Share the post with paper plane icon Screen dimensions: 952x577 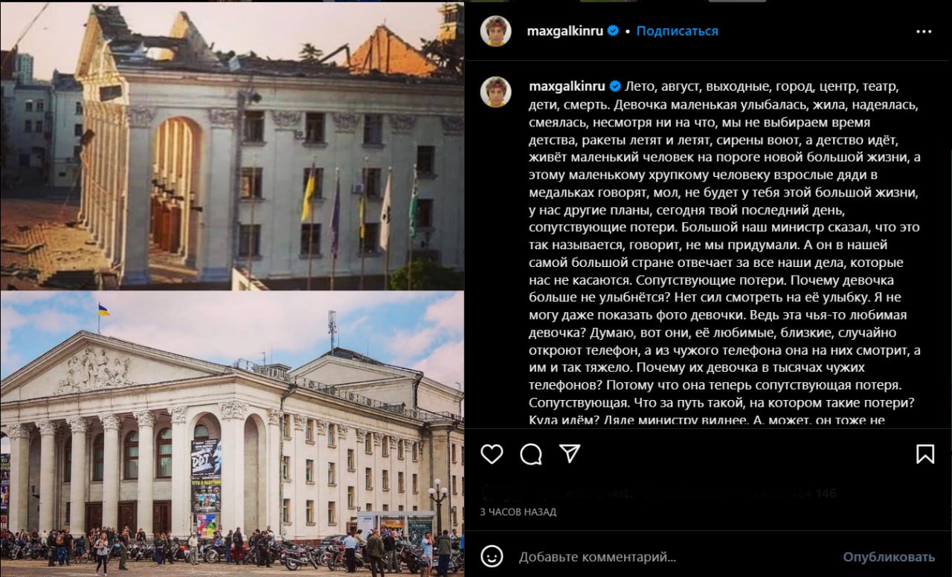(570, 454)
